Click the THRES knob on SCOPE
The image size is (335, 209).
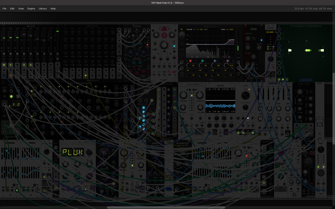[231, 126]
